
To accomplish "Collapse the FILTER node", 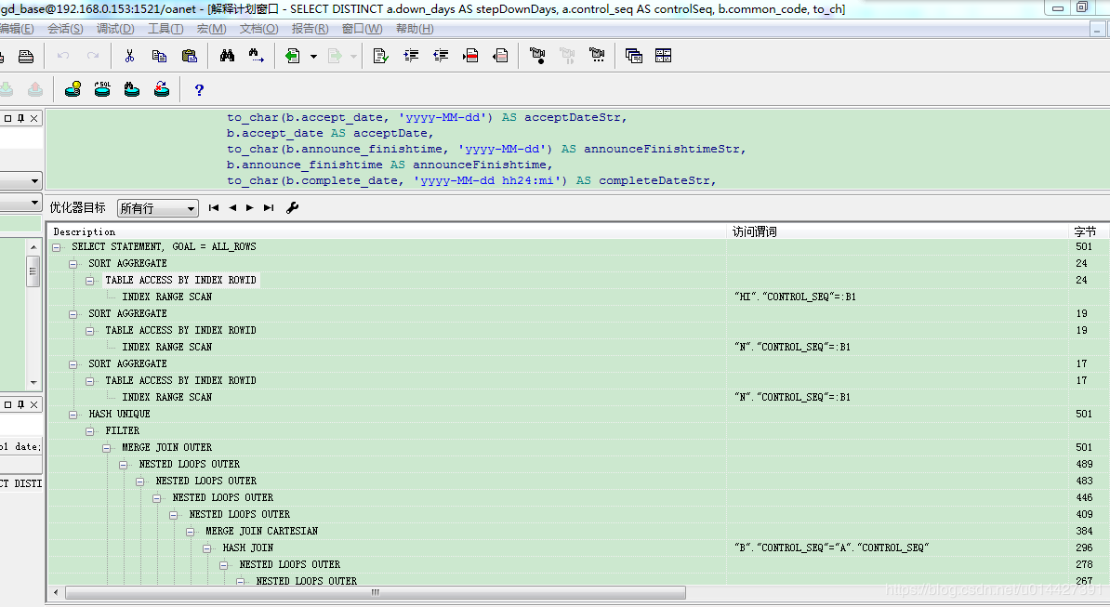I will [90, 431].
